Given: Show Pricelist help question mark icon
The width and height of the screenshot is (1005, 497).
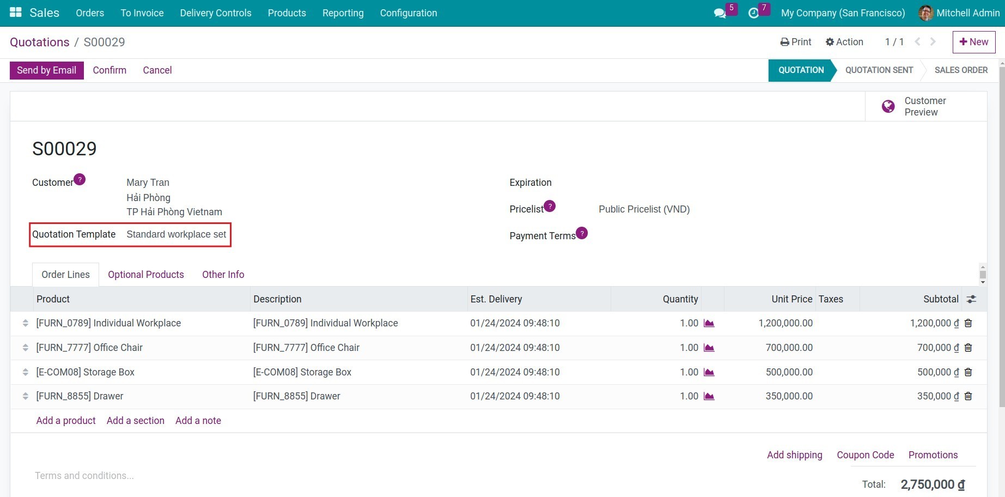Looking at the screenshot, I should pos(550,206).
